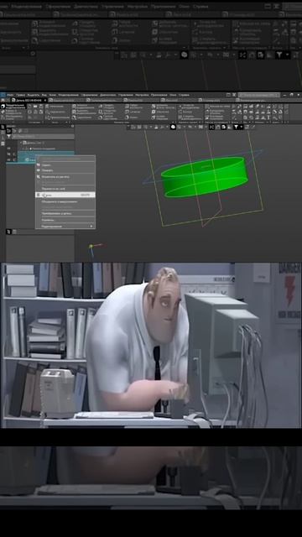The image size is (302, 537).
Task: Click the rightmost pencil icon in the view toolbar
Action: point(253,127)
